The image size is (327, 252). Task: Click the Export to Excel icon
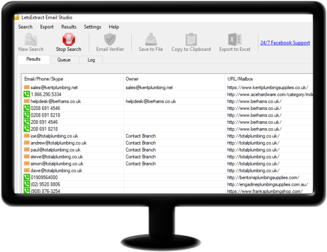[x=235, y=39]
